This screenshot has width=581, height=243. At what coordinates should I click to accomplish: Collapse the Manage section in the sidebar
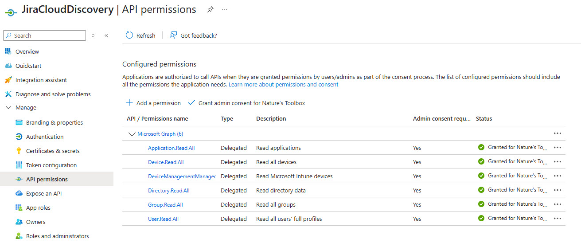[x=8, y=108]
